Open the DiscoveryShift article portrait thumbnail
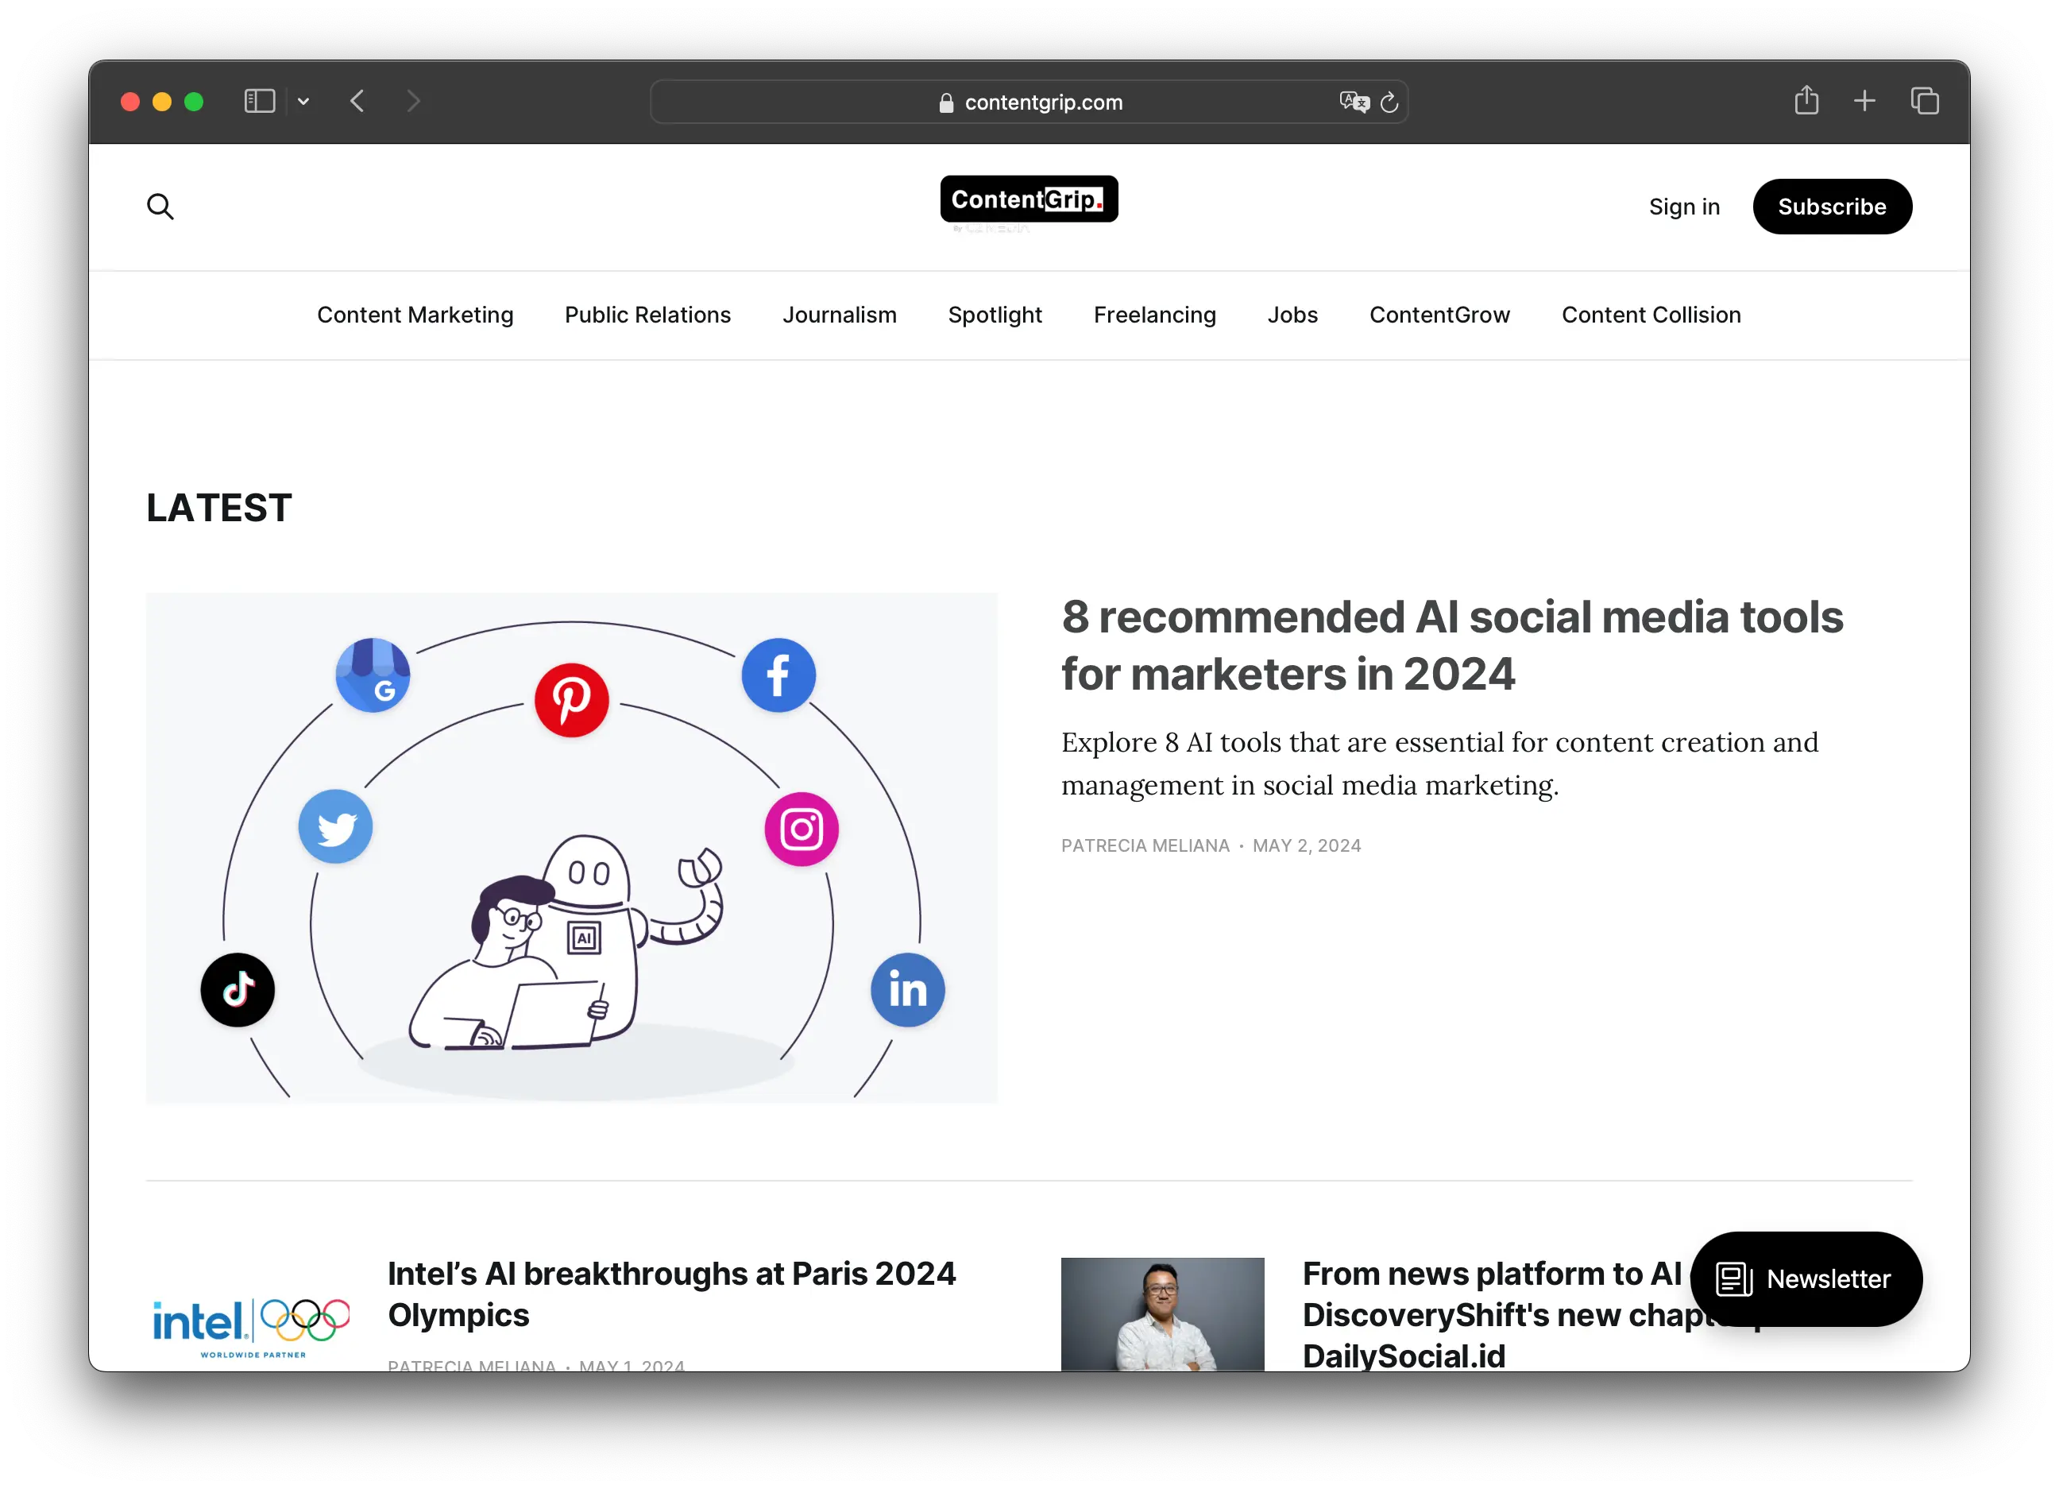 tap(1162, 1313)
